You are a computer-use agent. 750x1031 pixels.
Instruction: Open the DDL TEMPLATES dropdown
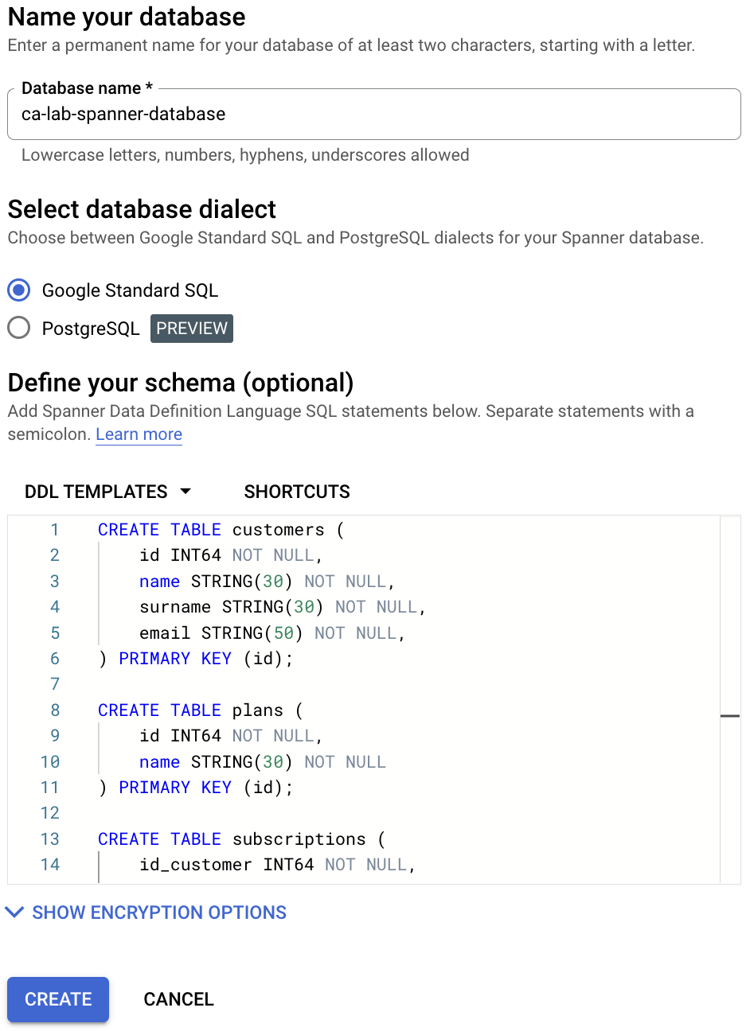coord(108,492)
